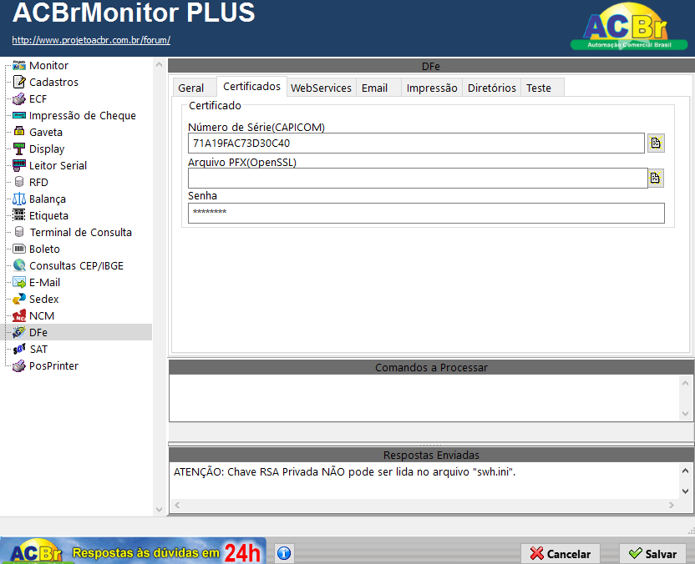The image size is (695, 564).
Task: Select the NCM icon
Action: [x=19, y=315]
